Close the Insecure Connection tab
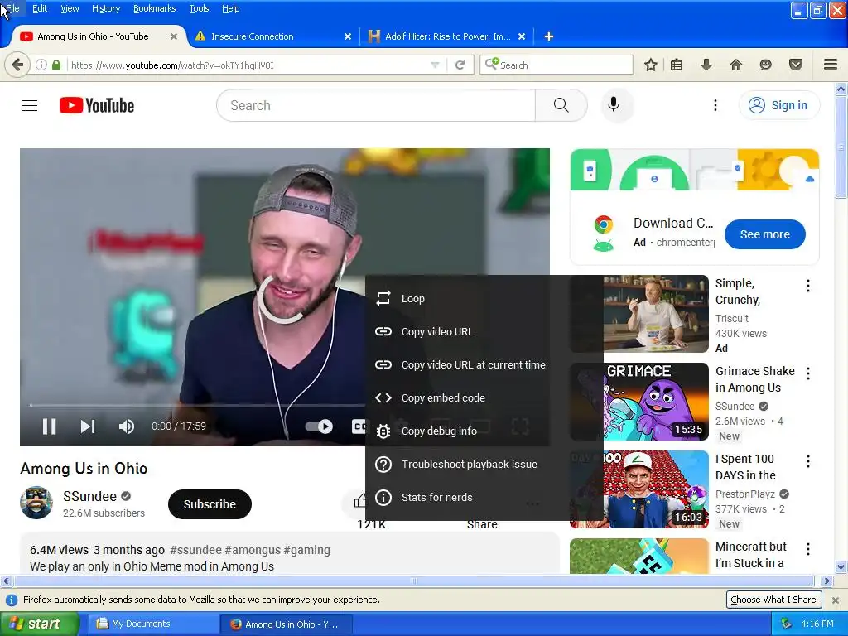This screenshot has height=636, width=848. click(x=348, y=36)
